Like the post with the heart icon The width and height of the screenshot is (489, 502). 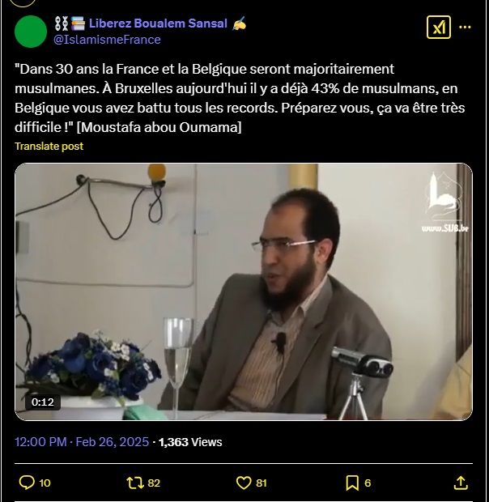click(244, 483)
